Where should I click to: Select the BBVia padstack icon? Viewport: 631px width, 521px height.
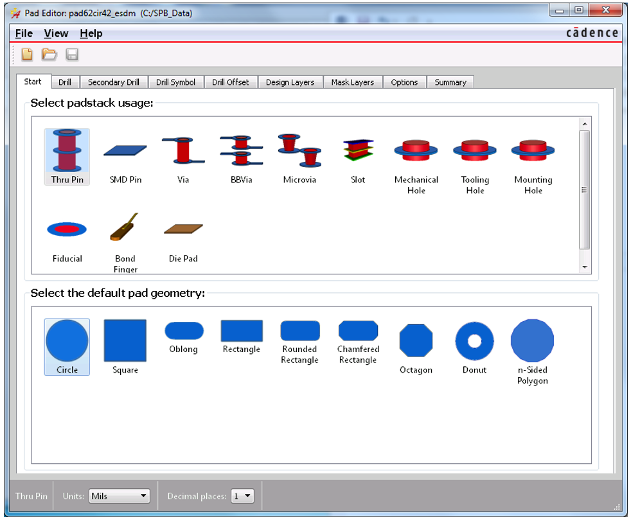click(x=241, y=157)
